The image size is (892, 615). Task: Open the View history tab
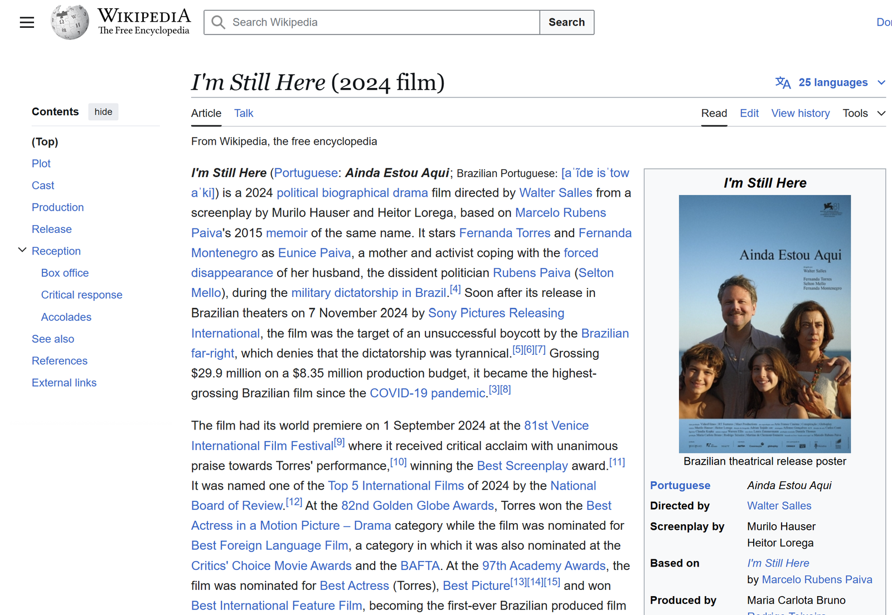coord(800,113)
